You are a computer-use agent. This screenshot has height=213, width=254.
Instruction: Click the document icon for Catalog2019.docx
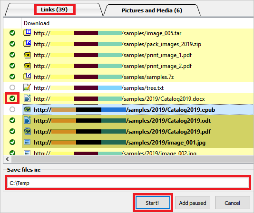coord(27,98)
